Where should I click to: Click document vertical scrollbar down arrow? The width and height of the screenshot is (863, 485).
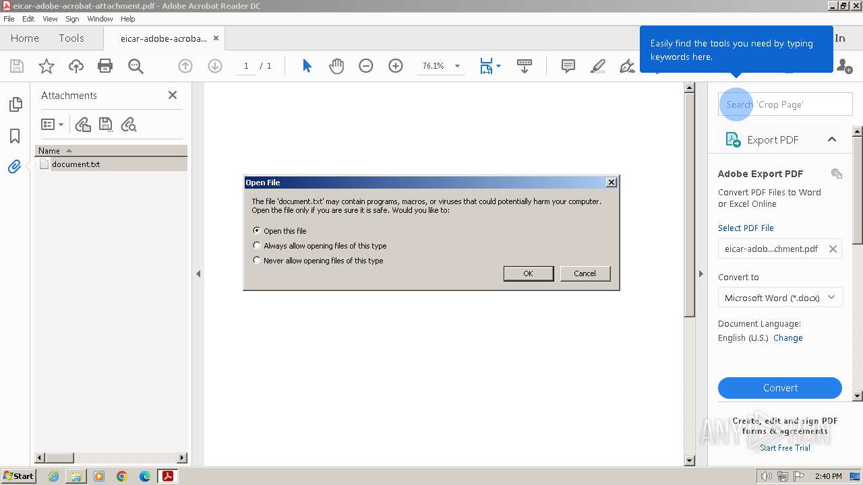[689, 461]
